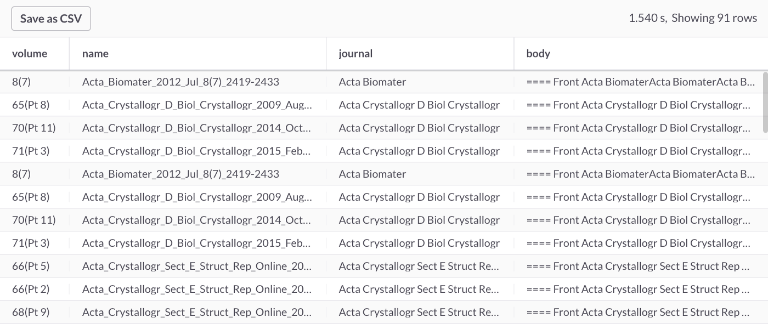
Task: Sort by the volume column header
Action: click(x=30, y=54)
